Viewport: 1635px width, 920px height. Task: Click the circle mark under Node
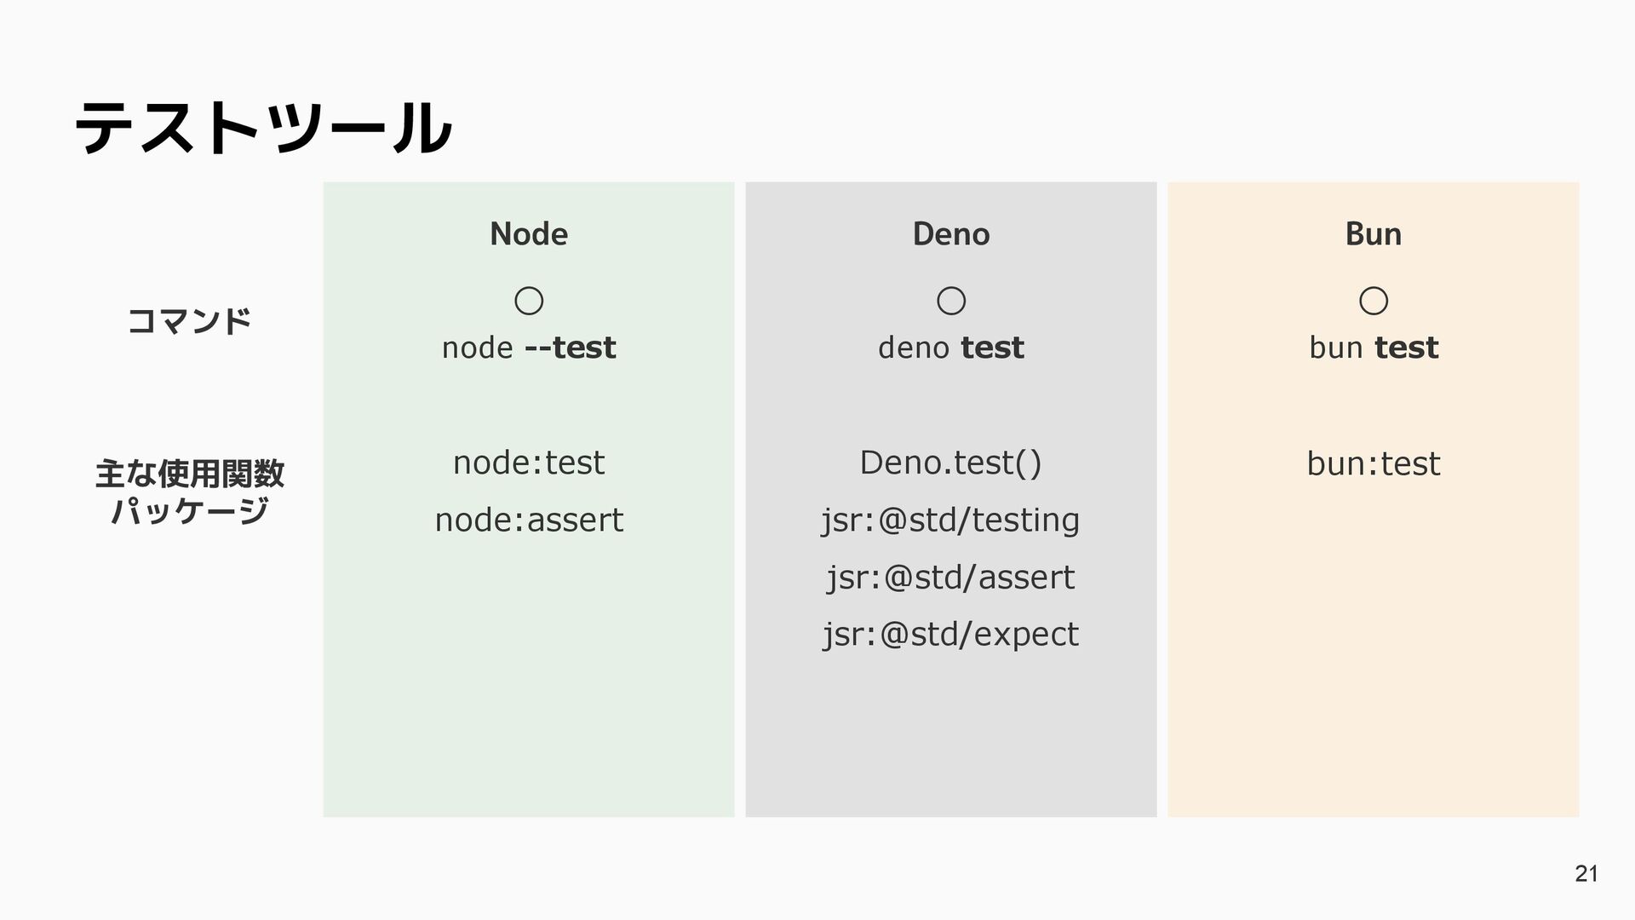pyautogui.click(x=529, y=301)
